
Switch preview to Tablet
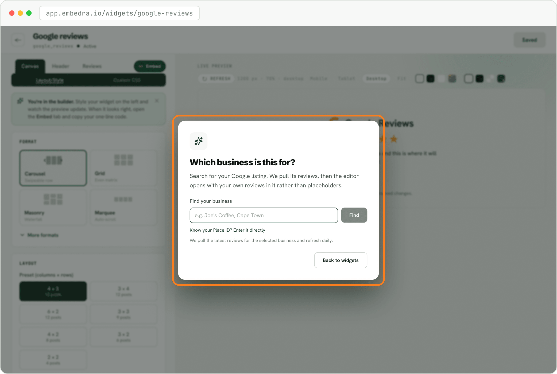point(346,79)
